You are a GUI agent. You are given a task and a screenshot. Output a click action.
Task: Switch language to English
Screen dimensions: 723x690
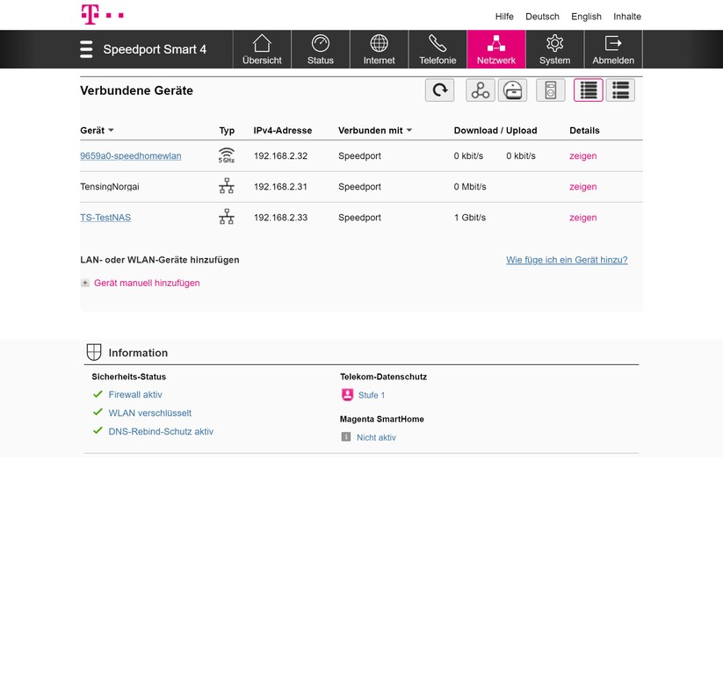tap(586, 17)
